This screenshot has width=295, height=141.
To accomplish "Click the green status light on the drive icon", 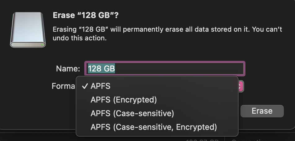I will point(42,45).
